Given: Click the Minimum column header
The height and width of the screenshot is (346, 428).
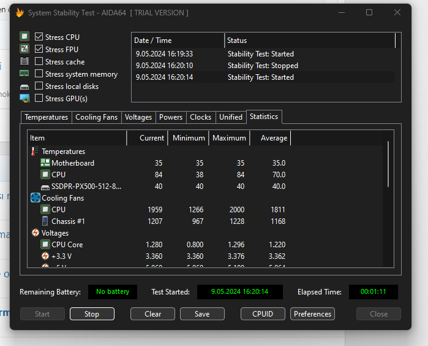Looking at the screenshot, I should click(189, 138).
